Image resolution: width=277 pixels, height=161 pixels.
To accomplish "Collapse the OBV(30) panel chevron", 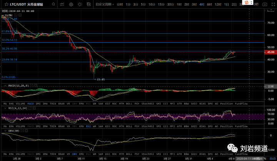I will coord(5,131).
